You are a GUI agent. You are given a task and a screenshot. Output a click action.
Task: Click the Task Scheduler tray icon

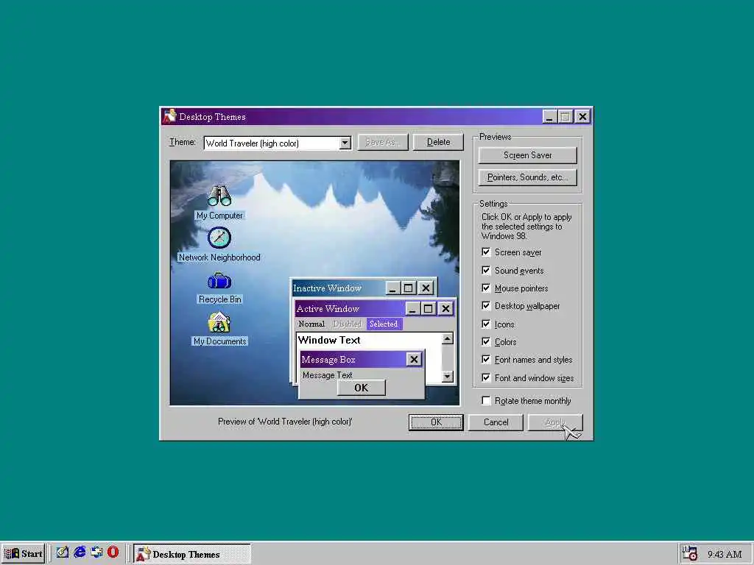[690, 553]
